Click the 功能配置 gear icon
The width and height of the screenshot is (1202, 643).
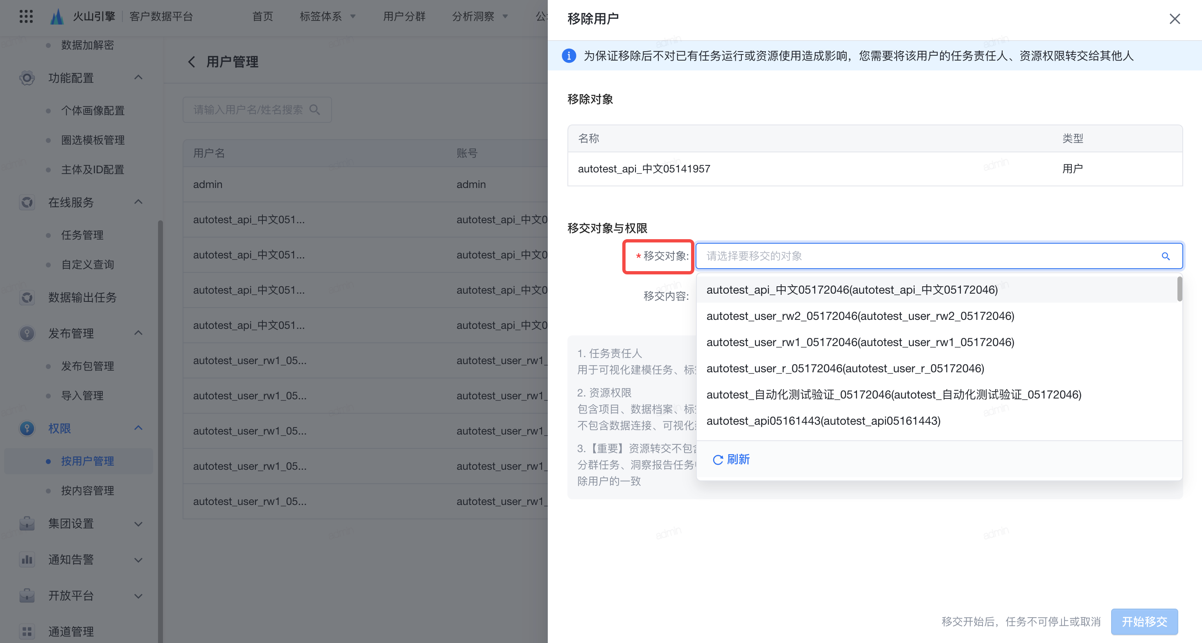[27, 77]
